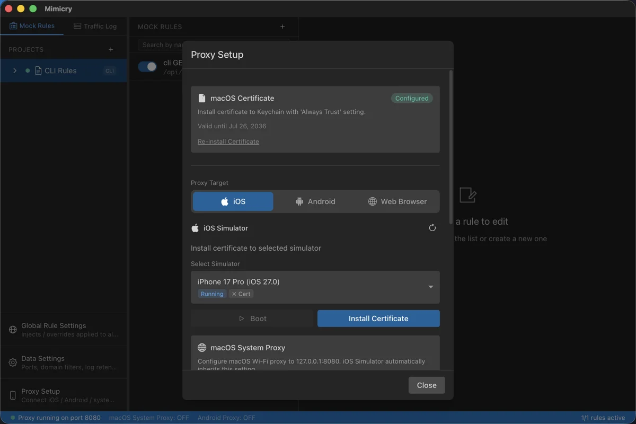Click the Traffic Log tab icon
Viewport: 636px width, 424px height.
77,26
